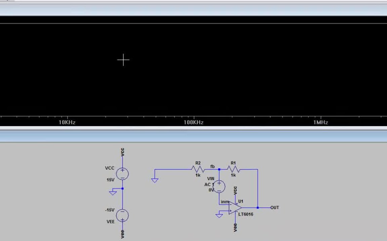Viewport: 387px width, 241px height.
Task: Click the 1k value under R2
Action: (198, 175)
